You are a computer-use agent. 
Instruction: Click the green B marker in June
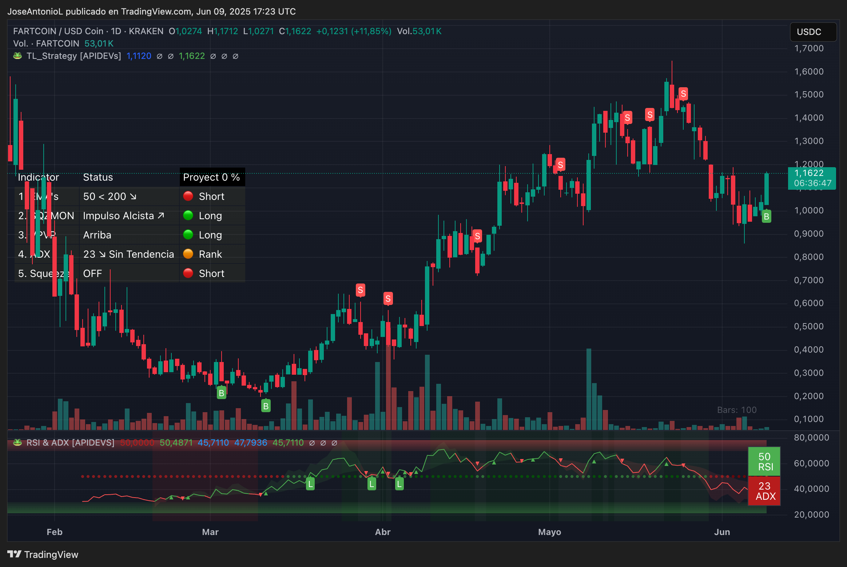click(766, 217)
